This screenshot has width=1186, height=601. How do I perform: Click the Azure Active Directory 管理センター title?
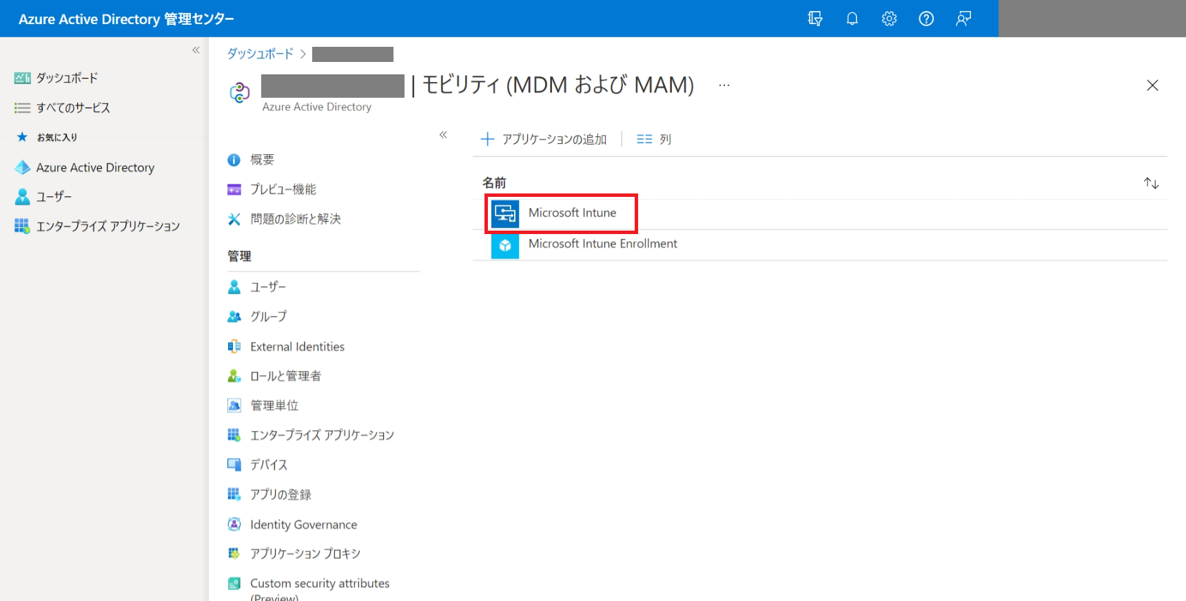(x=126, y=19)
